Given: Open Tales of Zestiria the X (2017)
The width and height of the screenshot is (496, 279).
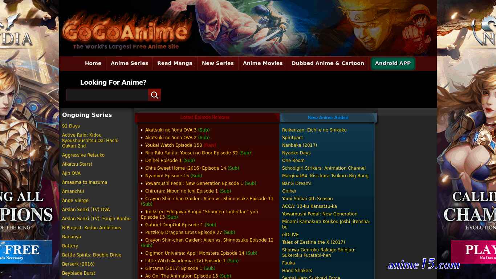Looking at the screenshot, I should tap(314, 242).
